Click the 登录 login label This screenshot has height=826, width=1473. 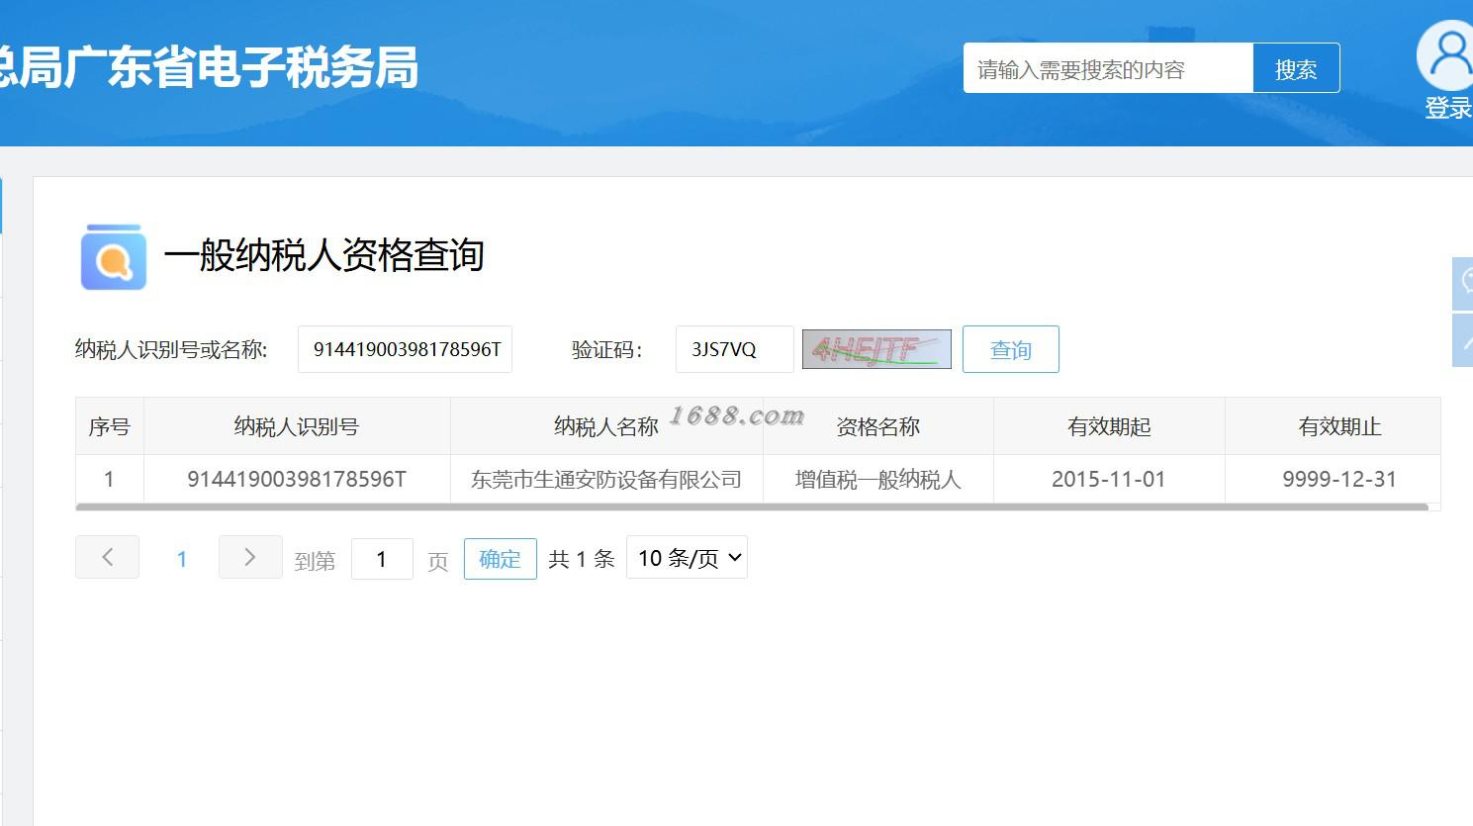[x=1448, y=108]
